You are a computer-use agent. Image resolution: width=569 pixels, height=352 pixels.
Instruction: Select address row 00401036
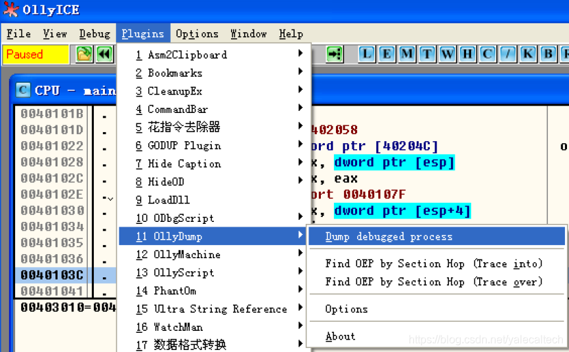(x=52, y=259)
